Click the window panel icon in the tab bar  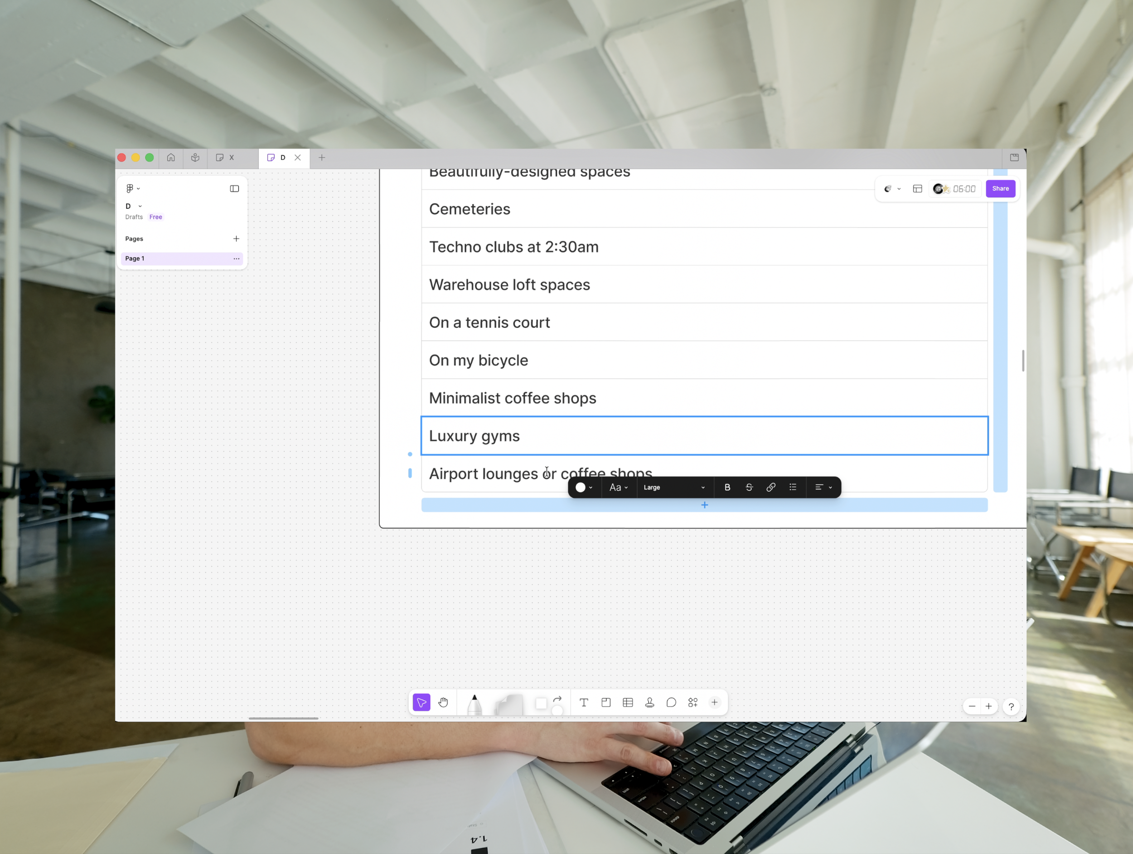coord(1014,157)
